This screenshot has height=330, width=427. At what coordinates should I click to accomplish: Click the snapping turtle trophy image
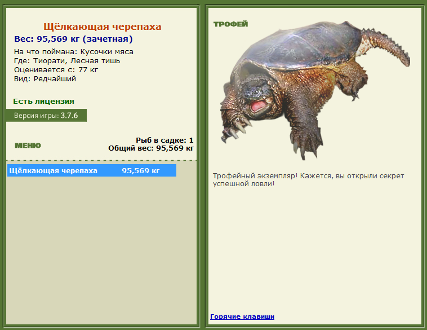(315, 90)
